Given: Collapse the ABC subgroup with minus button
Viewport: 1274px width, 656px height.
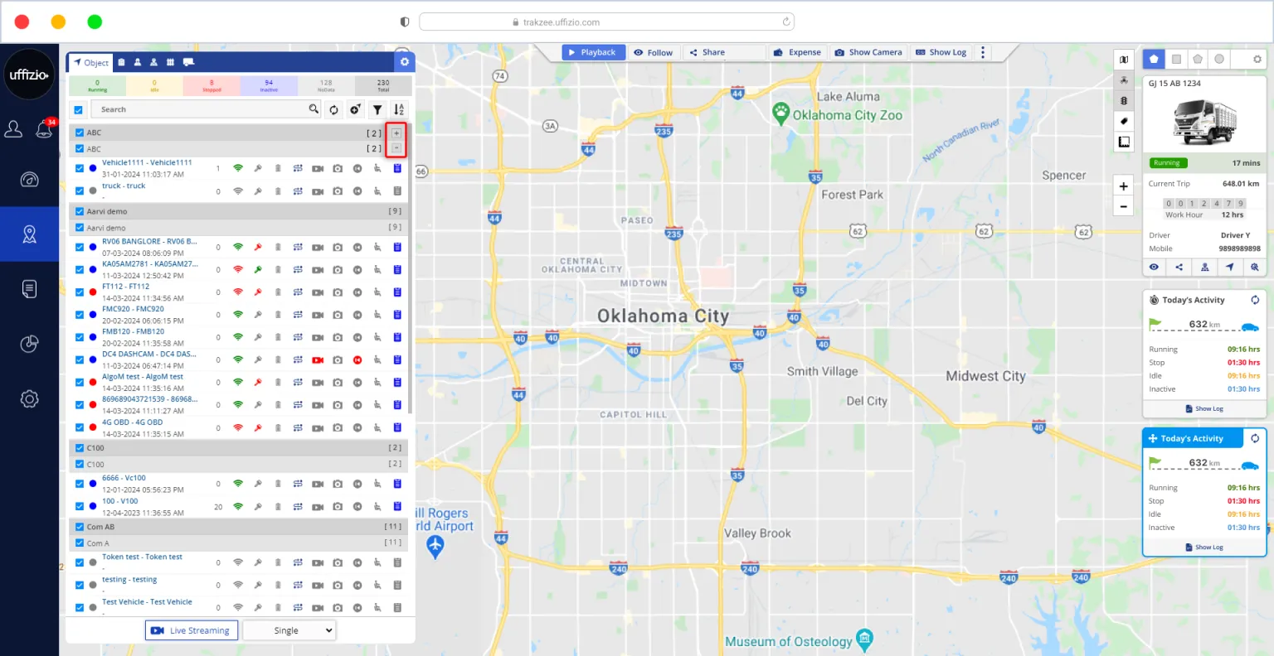Looking at the screenshot, I should tap(396, 148).
